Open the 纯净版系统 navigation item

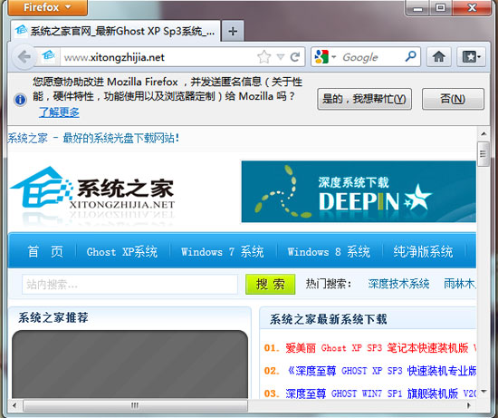pyautogui.click(x=423, y=252)
